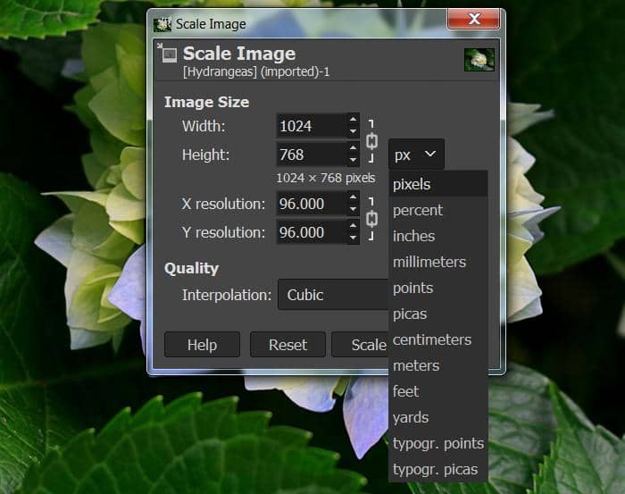Viewport: 625px width, 494px height.
Task: Choose inches as the unit
Action: coord(438,236)
